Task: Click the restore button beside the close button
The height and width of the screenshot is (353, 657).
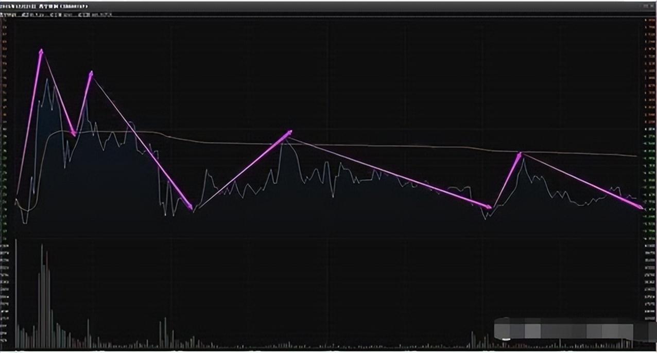Action: (x=646, y=6)
